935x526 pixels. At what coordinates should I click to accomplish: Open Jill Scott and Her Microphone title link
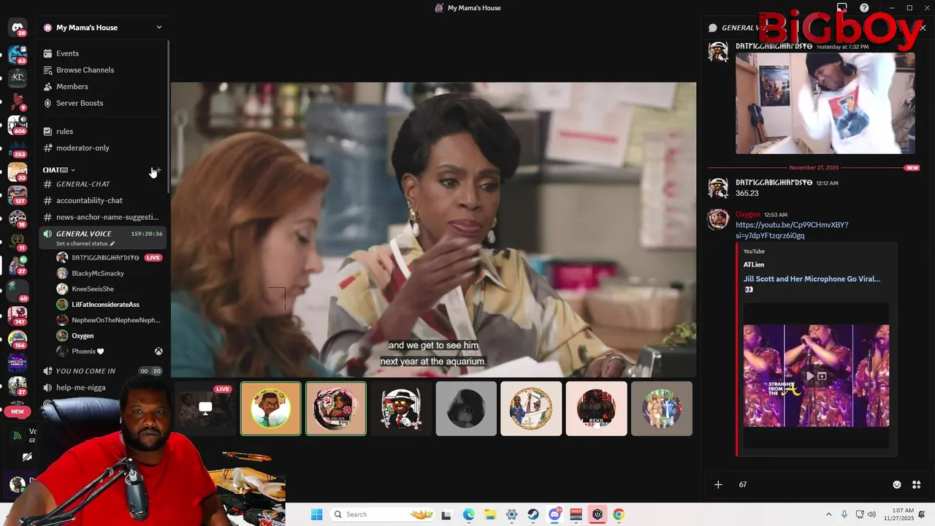point(812,278)
